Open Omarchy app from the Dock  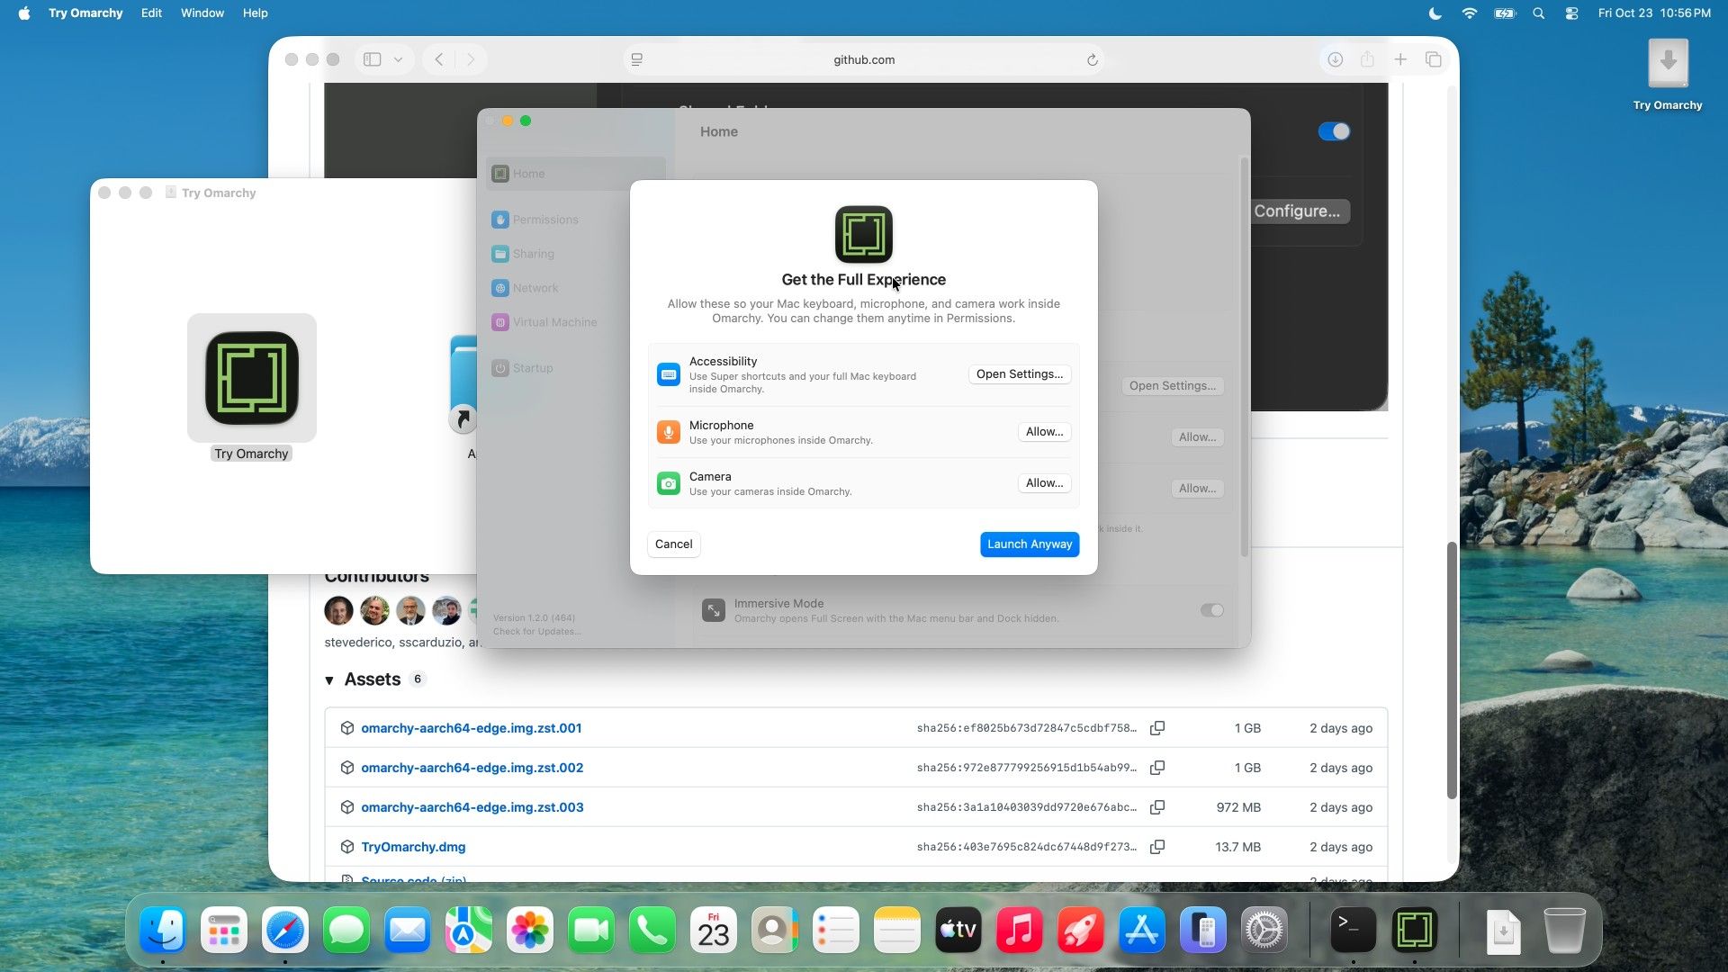coord(1414,930)
